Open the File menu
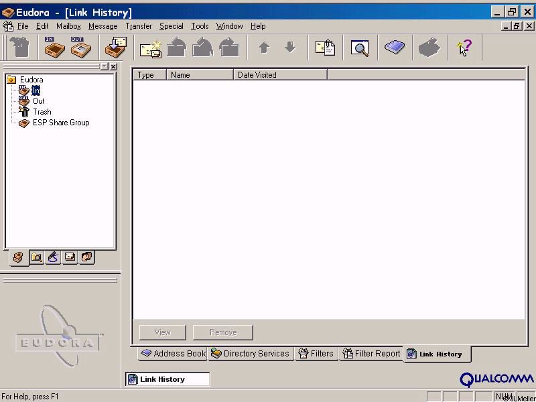 pos(23,26)
